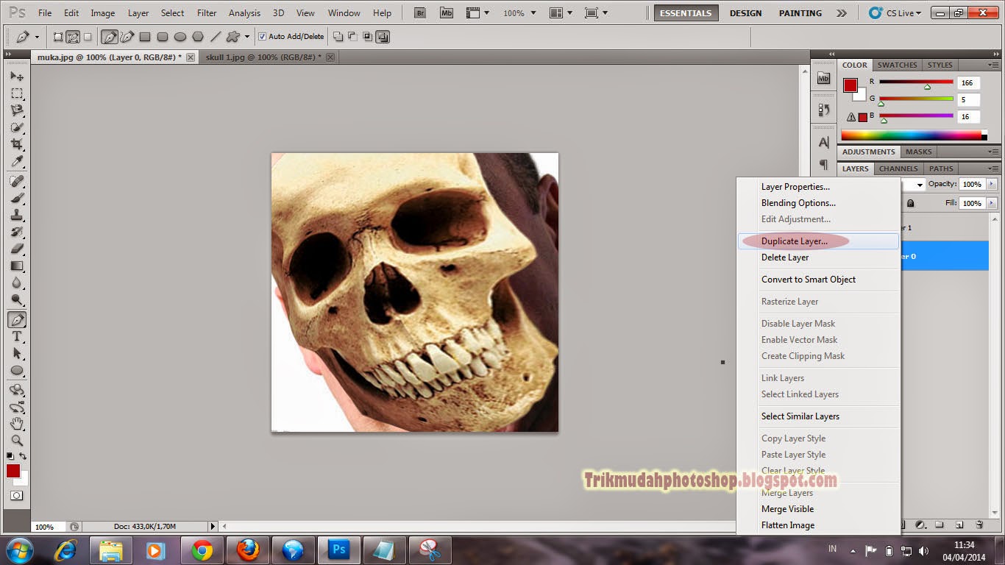Choose the Polygon shape in the options bar
This screenshot has width=1005, height=565.
click(198, 36)
